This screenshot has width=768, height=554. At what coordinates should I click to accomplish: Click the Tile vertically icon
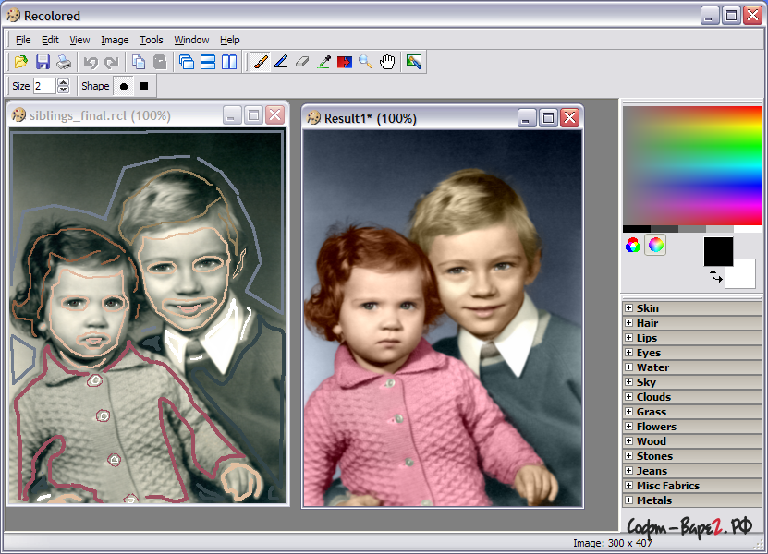pos(228,62)
